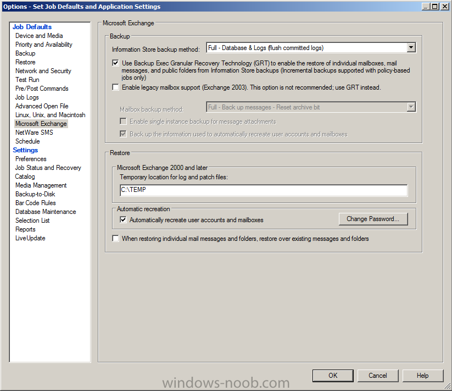Confirm settings with the OK button
The width and height of the screenshot is (452, 391).
tap(333, 376)
